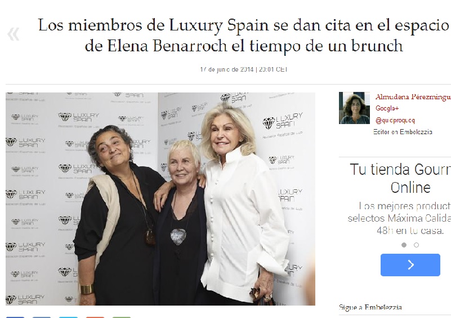Go to previous article with « arrow
The image size is (451, 318).
tap(13, 34)
